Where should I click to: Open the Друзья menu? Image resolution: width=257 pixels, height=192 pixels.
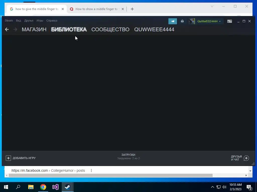point(29,20)
